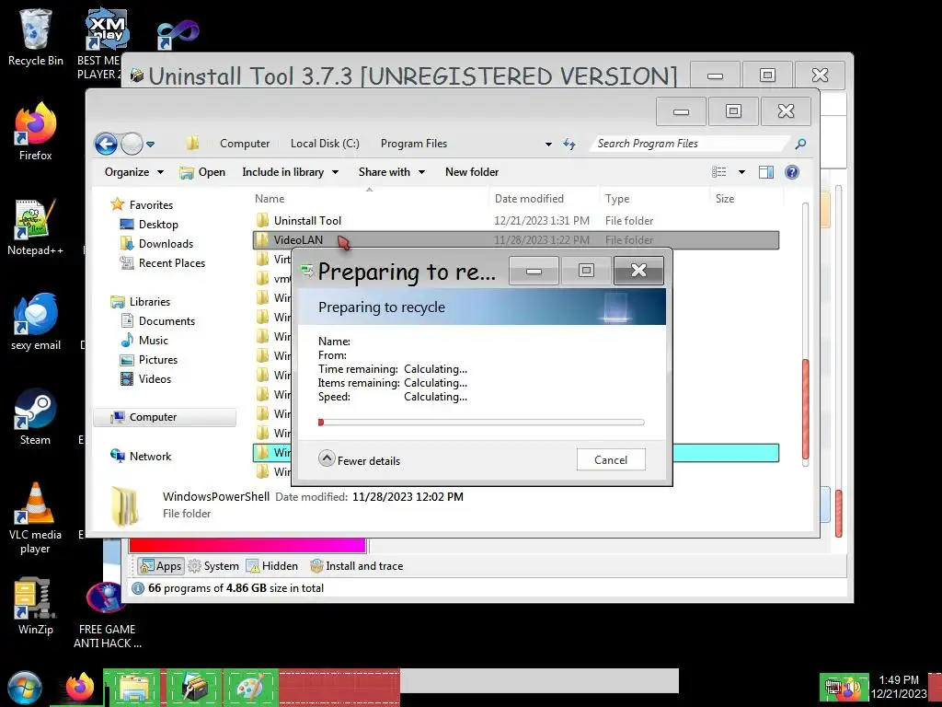Toggle the preview pane icon in Explorer

pyautogui.click(x=766, y=172)
